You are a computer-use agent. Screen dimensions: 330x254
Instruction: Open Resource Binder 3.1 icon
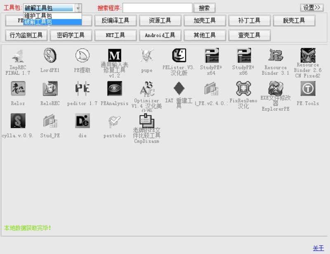pos(276,55)
